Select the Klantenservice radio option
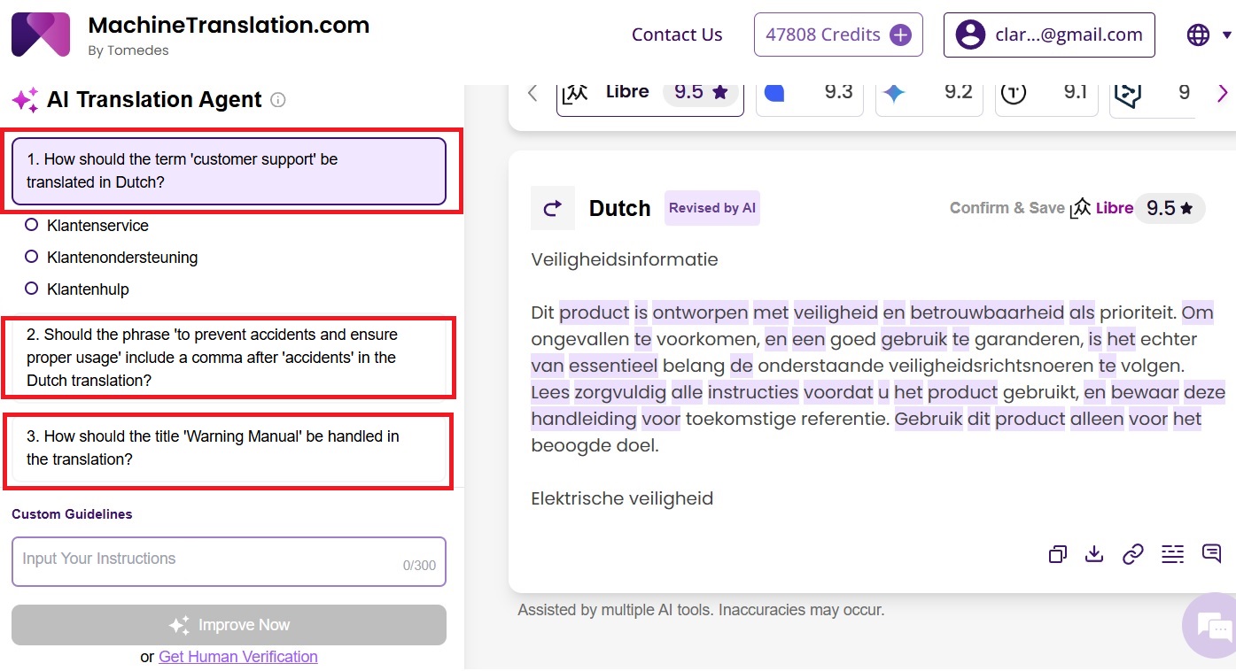 click(x=32, y=226)
